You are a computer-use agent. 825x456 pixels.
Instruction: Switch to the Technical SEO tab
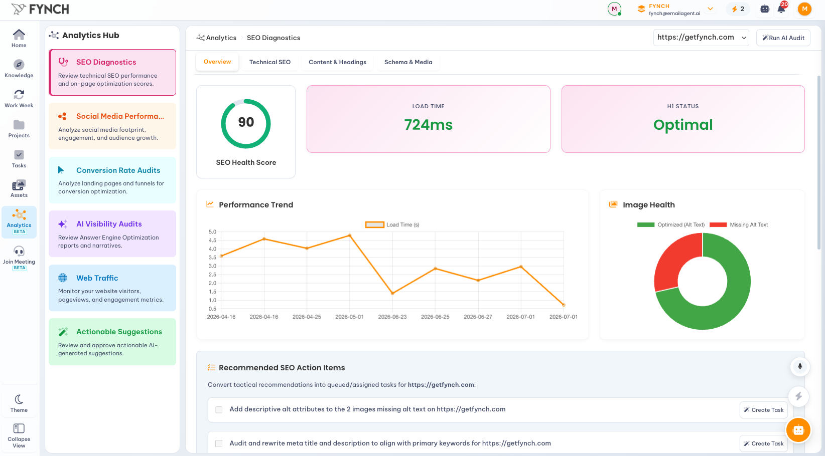(x=270, y=62)
